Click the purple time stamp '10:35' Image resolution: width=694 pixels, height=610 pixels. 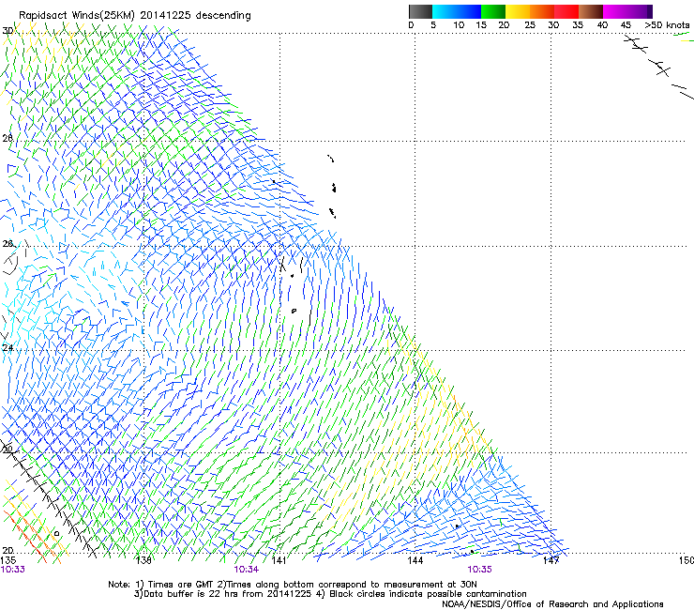[480, 570]
